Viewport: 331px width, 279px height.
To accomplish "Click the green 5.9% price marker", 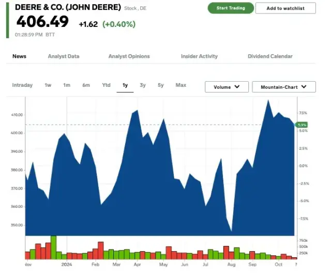I will coord(302,125).
